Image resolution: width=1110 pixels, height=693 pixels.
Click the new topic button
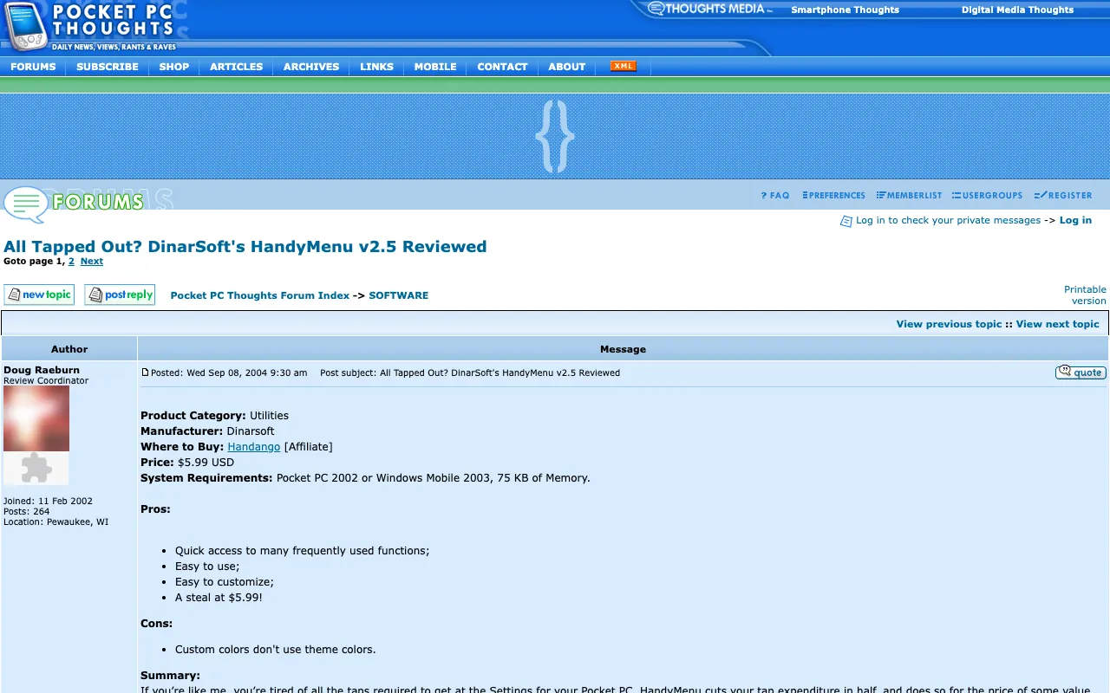(x=39, y=295)
